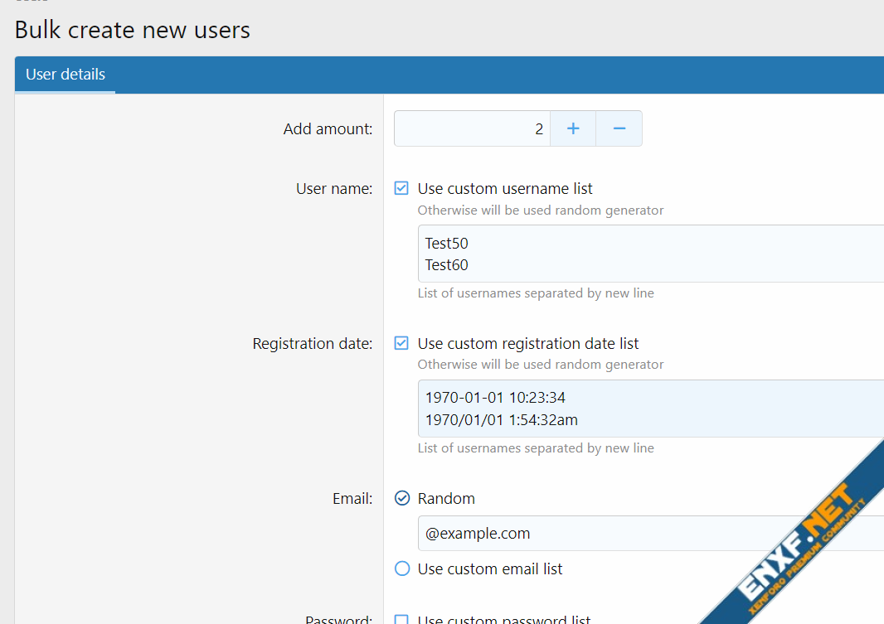Image resolution: width=884 pixels, height=624 pixels.
Task: Click the Email label
Action: point(352,498)
